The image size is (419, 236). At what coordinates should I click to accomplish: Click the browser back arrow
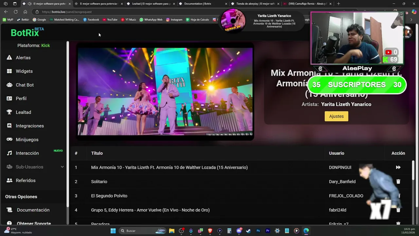point(6,12)
